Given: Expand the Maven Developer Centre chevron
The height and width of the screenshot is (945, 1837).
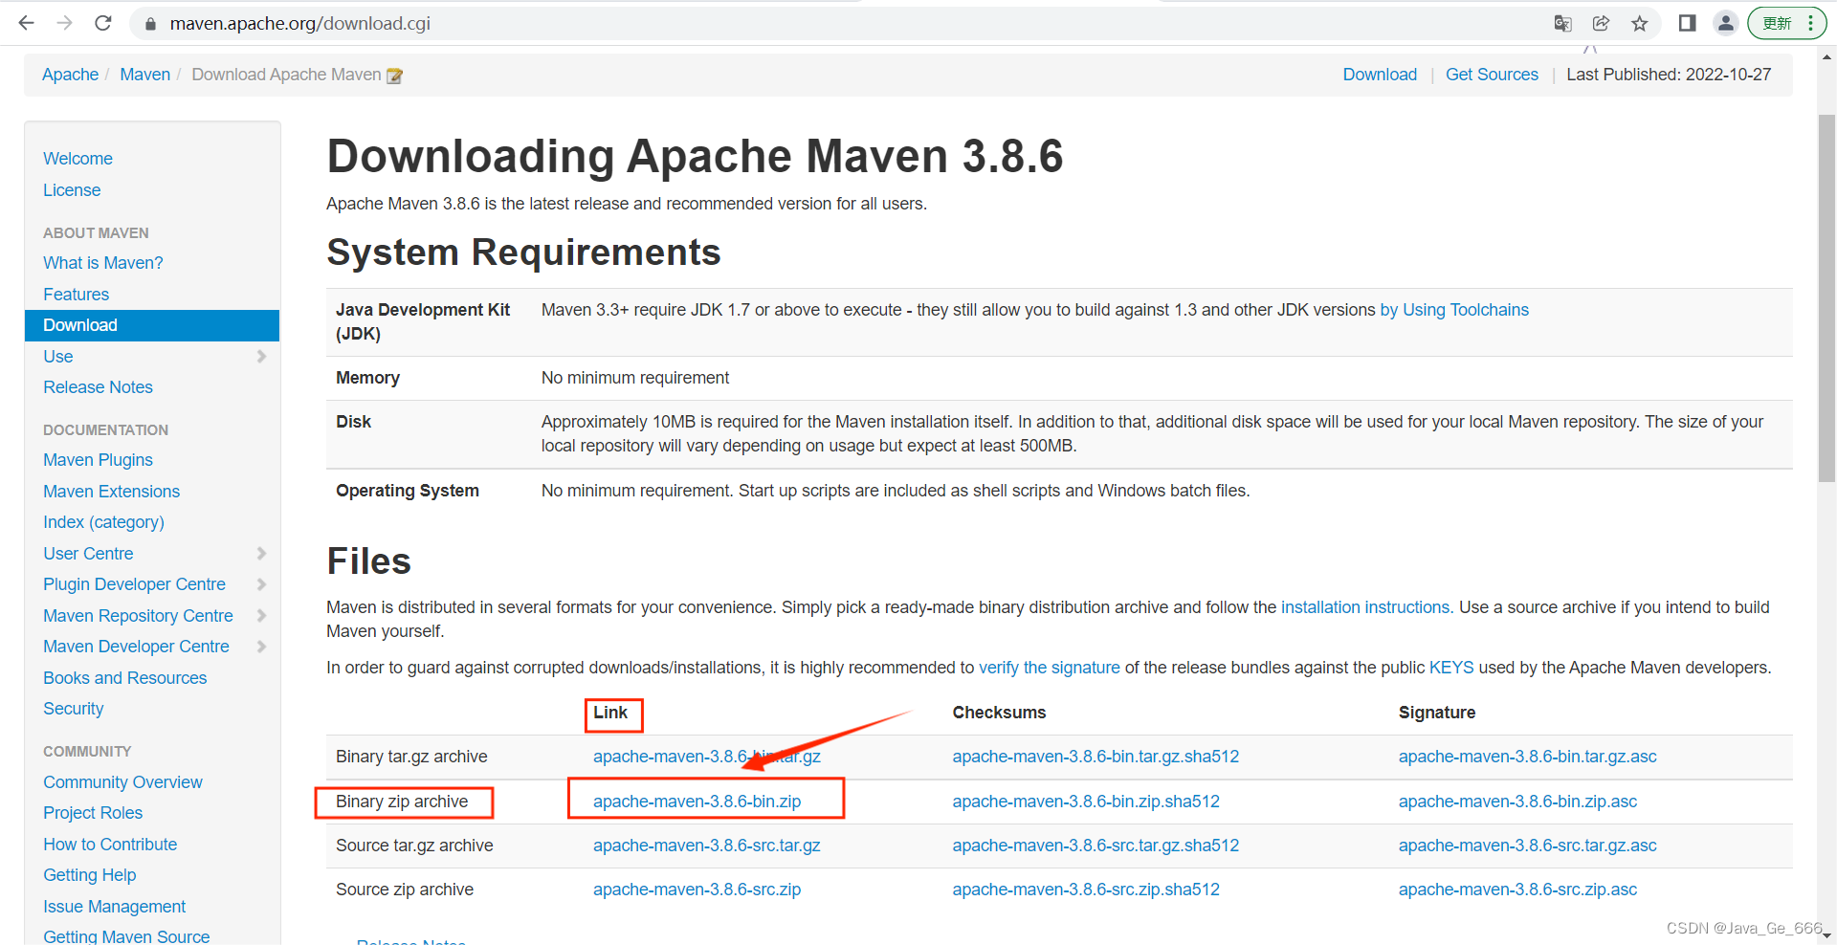Looking at the screenshot, I should point(261,647).
